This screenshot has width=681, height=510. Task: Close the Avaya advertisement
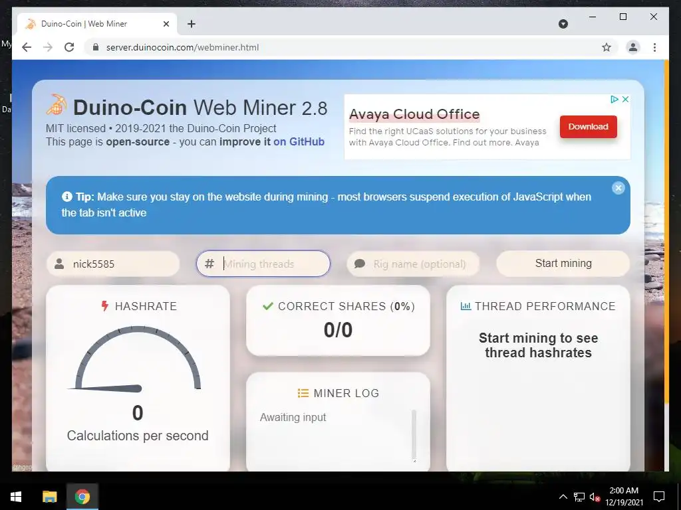pos(625,100)
